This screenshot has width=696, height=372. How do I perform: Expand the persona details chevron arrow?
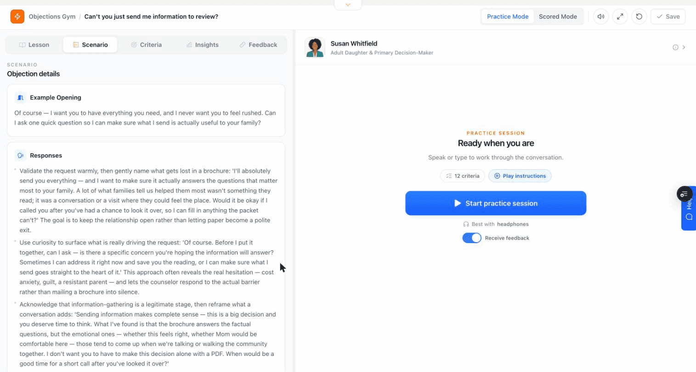[x=684, y=47]
